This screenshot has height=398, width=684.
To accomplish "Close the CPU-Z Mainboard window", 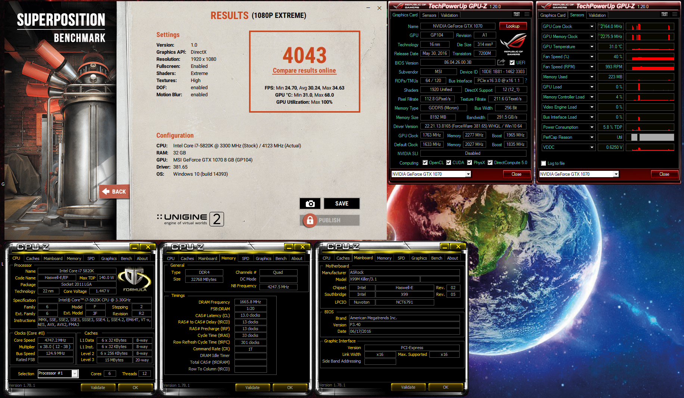I will [x=458, y=247].
